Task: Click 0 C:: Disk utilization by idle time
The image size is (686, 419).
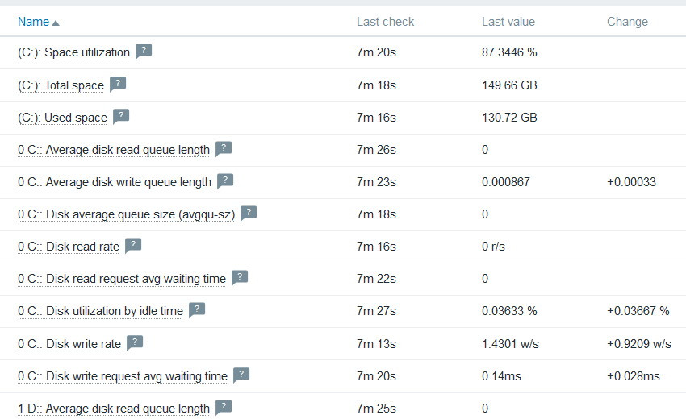Action: pyautogui.click(x=100, y=311)
